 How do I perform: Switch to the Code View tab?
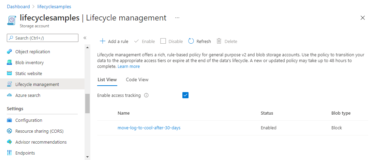click(x=137, y=79)
